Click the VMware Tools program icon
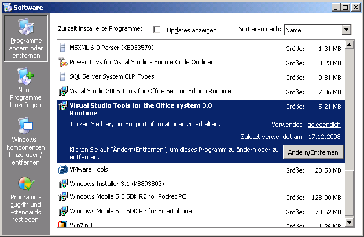 [63, 169]
